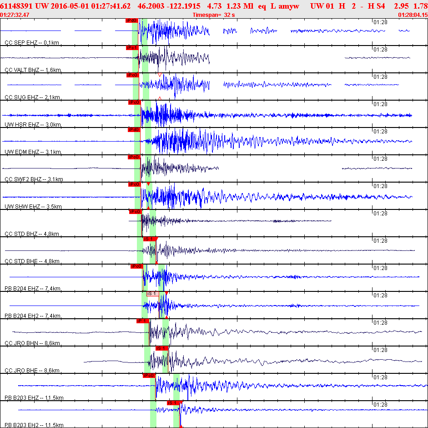This screenshot has height=428, width=428.
Task: Click the start time 01:27:32.47 label
Action: pyautogui.click(x=15, y=15)
